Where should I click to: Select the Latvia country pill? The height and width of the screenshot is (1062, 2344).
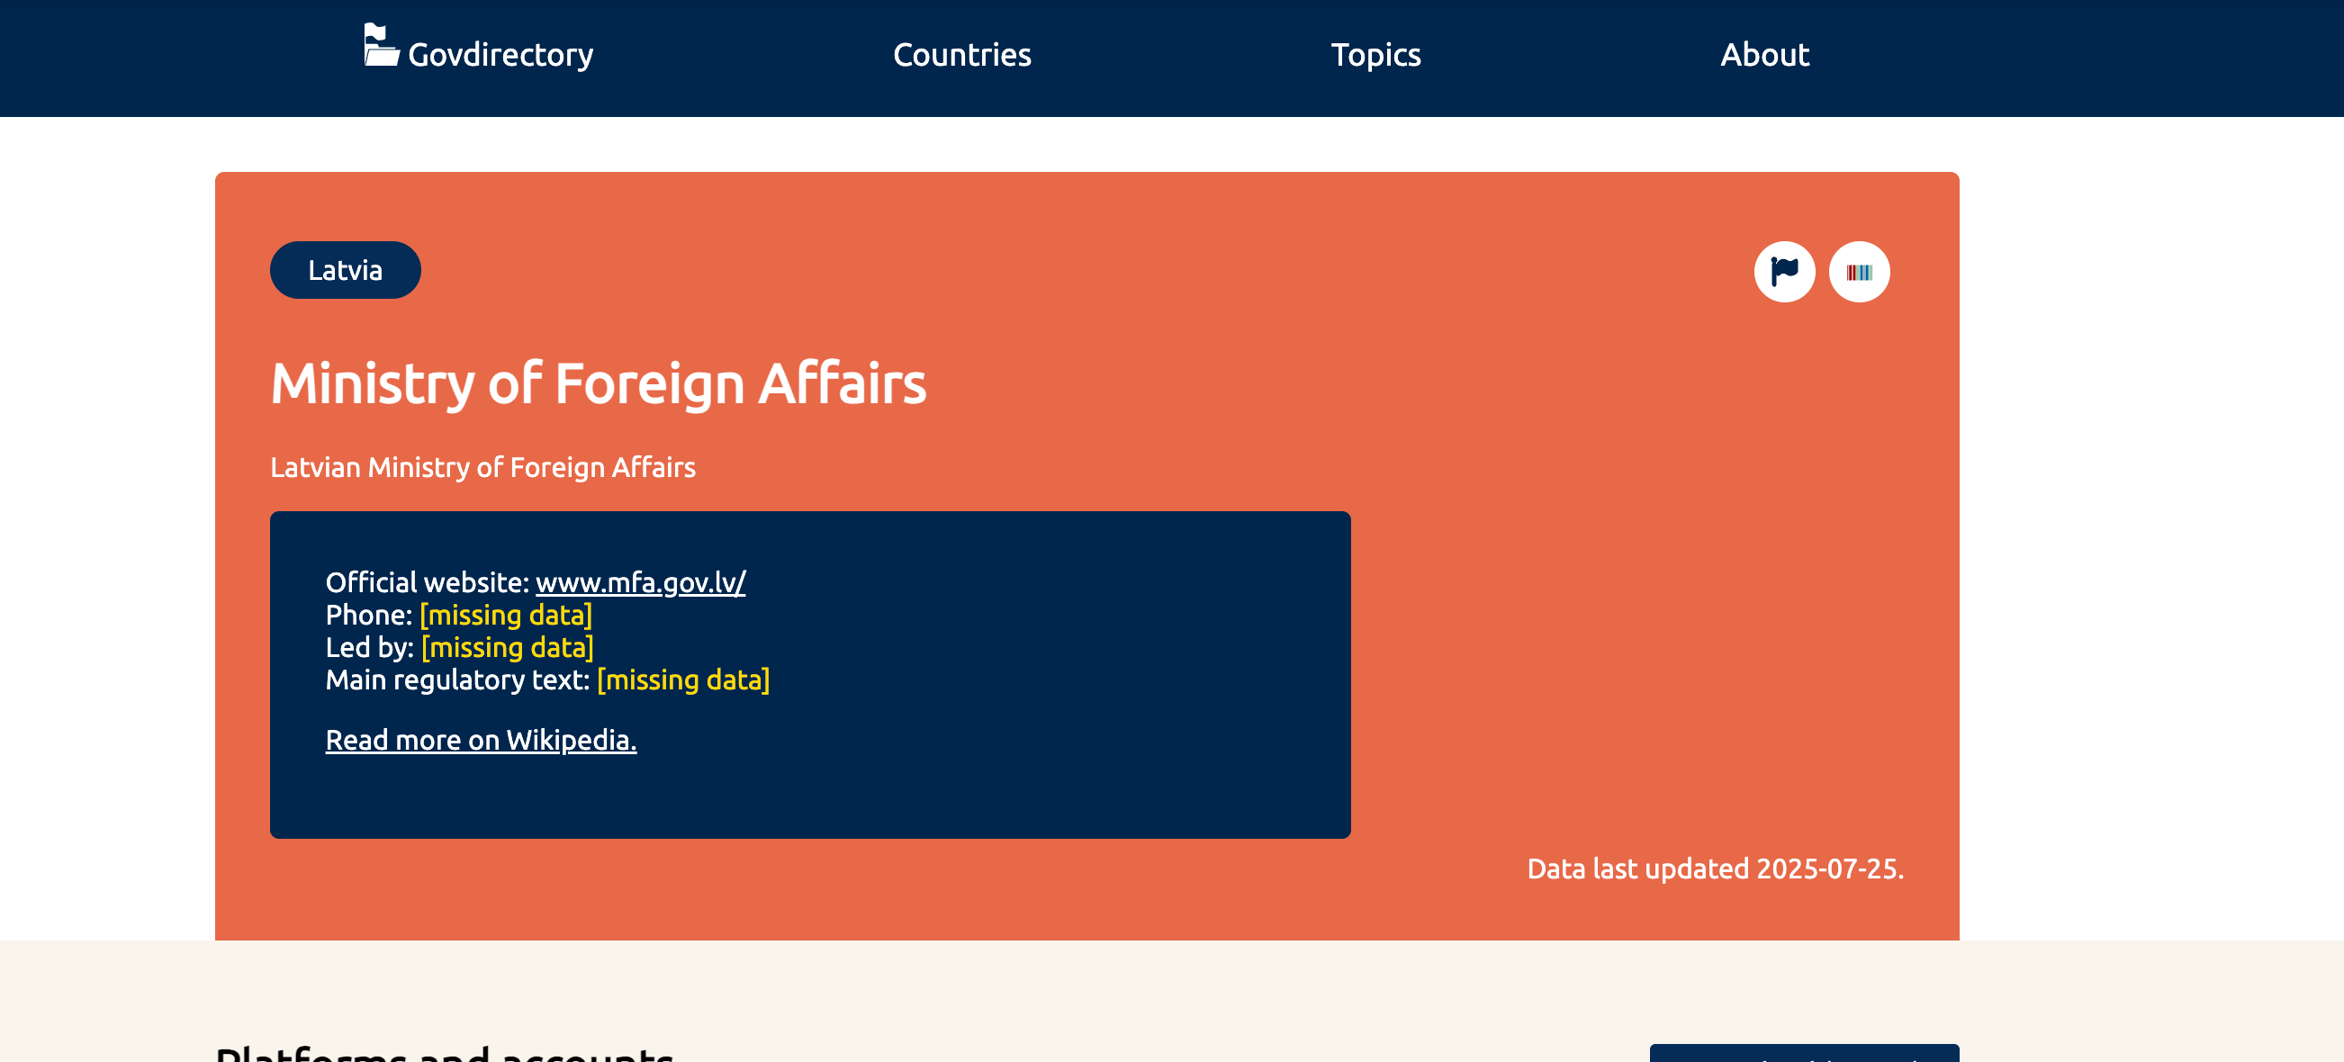(345, 270)
